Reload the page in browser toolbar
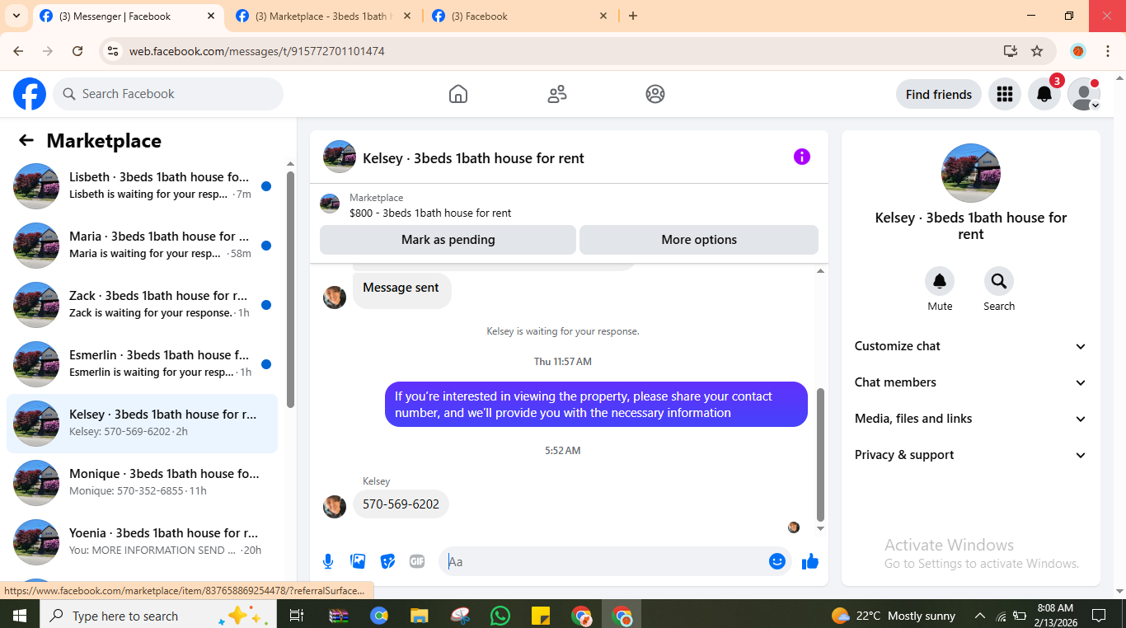Viewport: 1126px width, 628px height. pyautogui.click(x=77, y=51)
